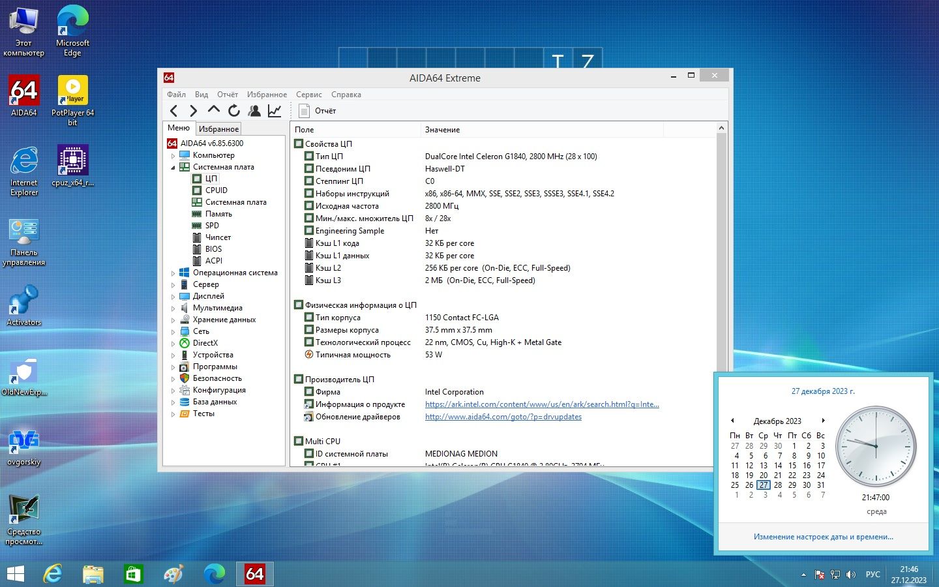
Task: Expand the Хранение данных node
Action: (x=173, y=320)
